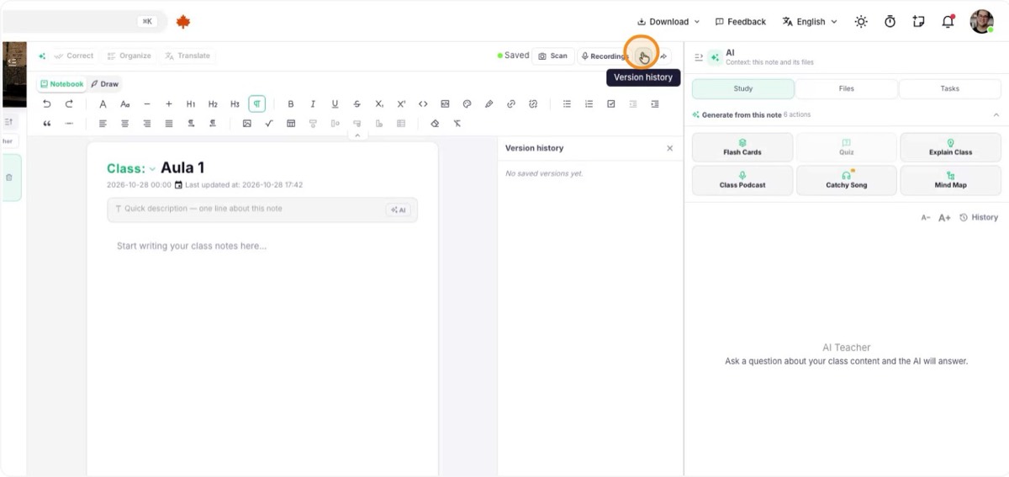Generate Flash Cards
Image resolution: width=1009 pixels, height=477 pixels.
(742, 147)
